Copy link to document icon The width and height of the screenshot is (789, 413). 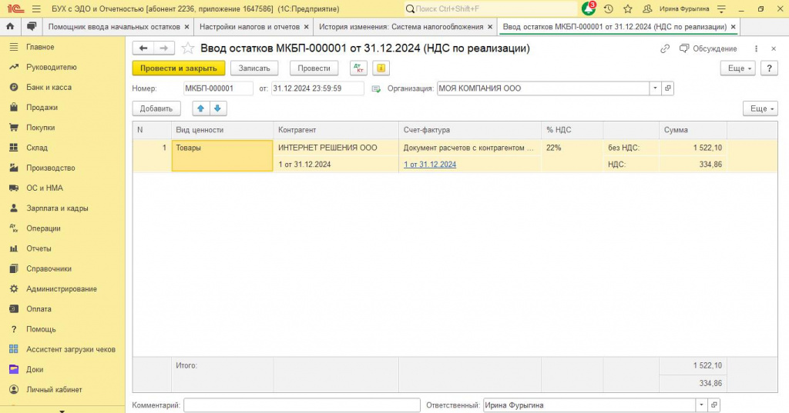(665, 48)
